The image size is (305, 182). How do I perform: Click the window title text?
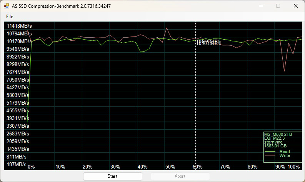61,6
